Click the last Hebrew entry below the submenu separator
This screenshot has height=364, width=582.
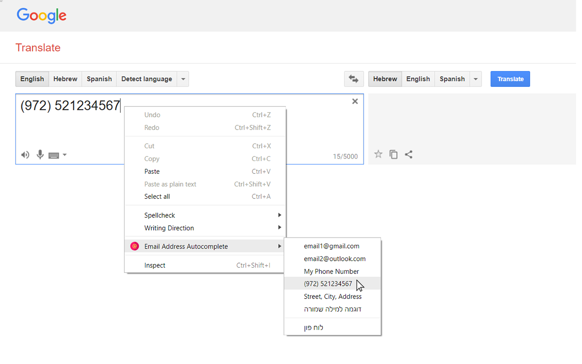coord(332,328)
